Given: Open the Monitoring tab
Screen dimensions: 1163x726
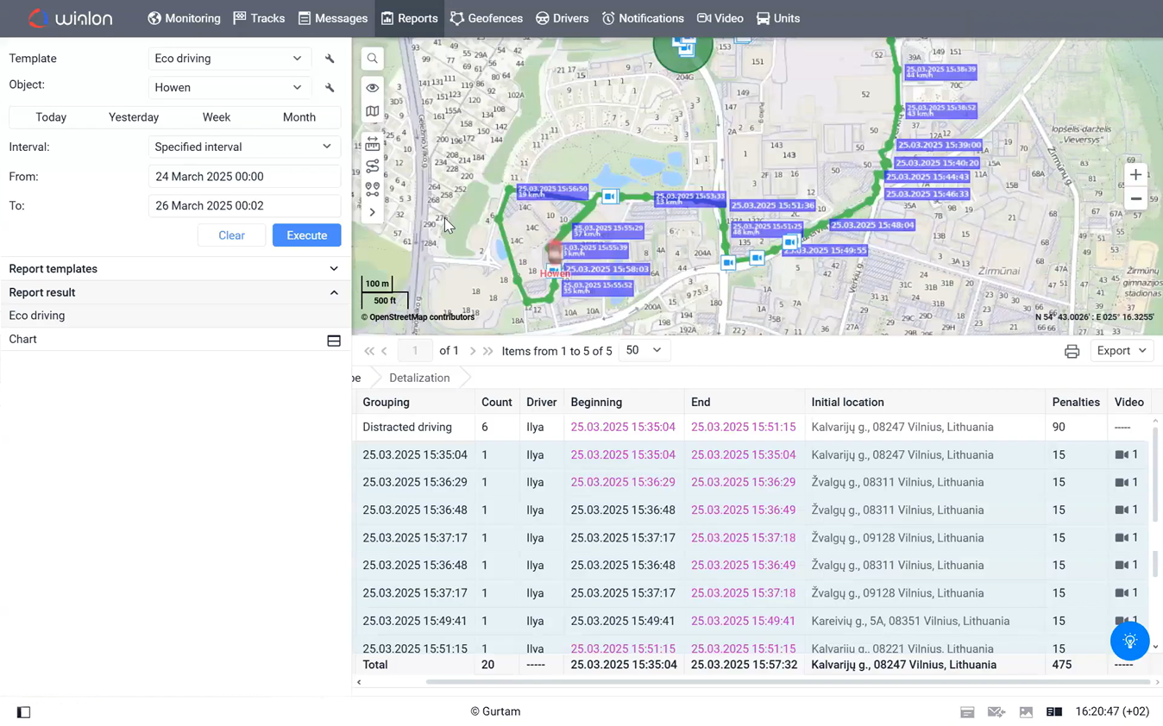Looking at the screenshot, I should (x=184, y=18).
